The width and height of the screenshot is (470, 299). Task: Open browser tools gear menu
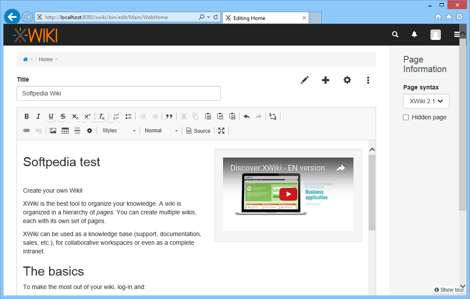click(x=460, y=17)
